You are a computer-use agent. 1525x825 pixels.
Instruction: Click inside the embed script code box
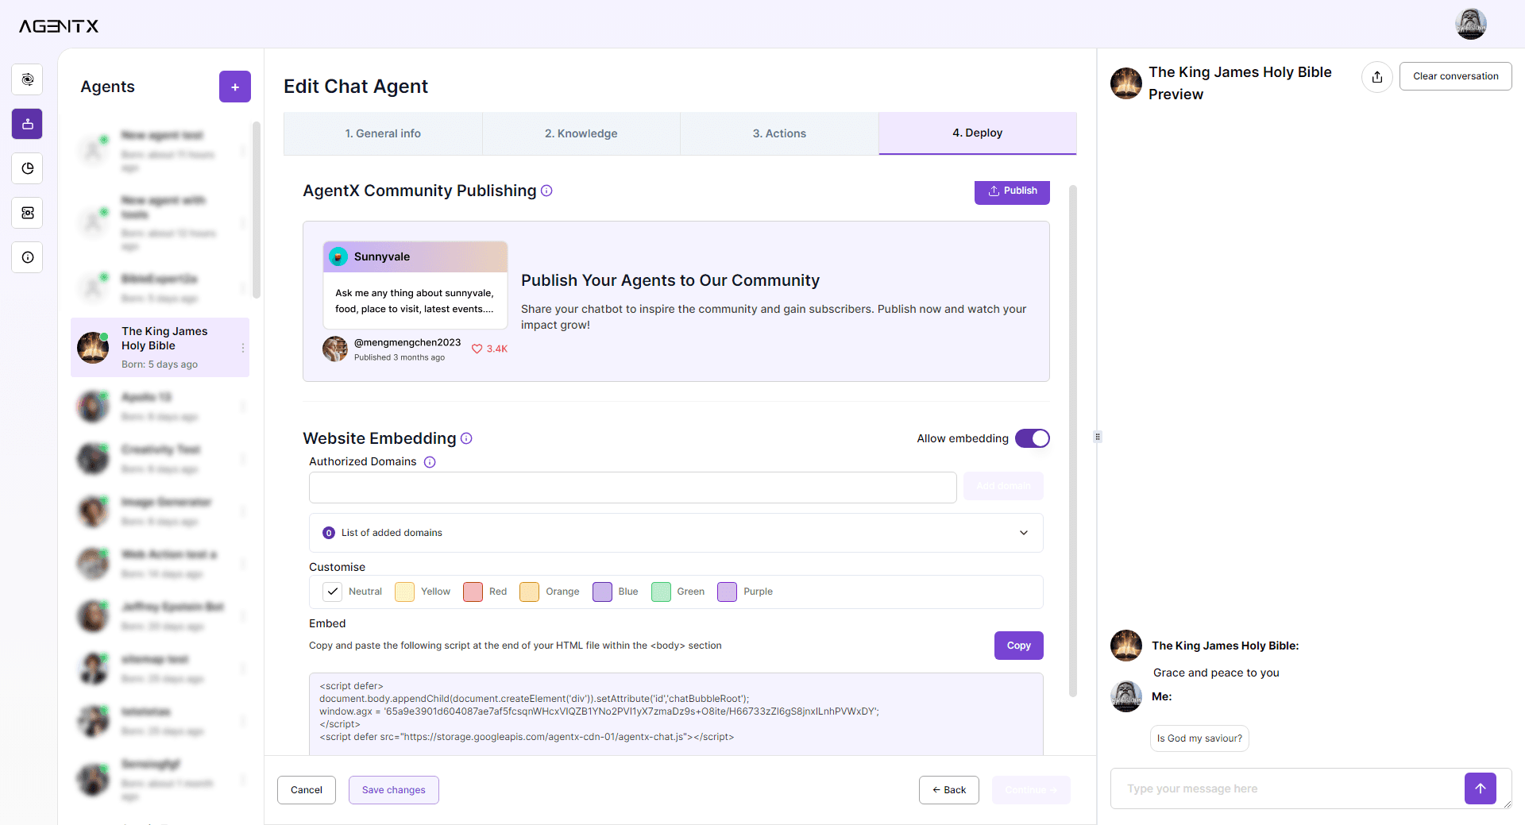676,713
